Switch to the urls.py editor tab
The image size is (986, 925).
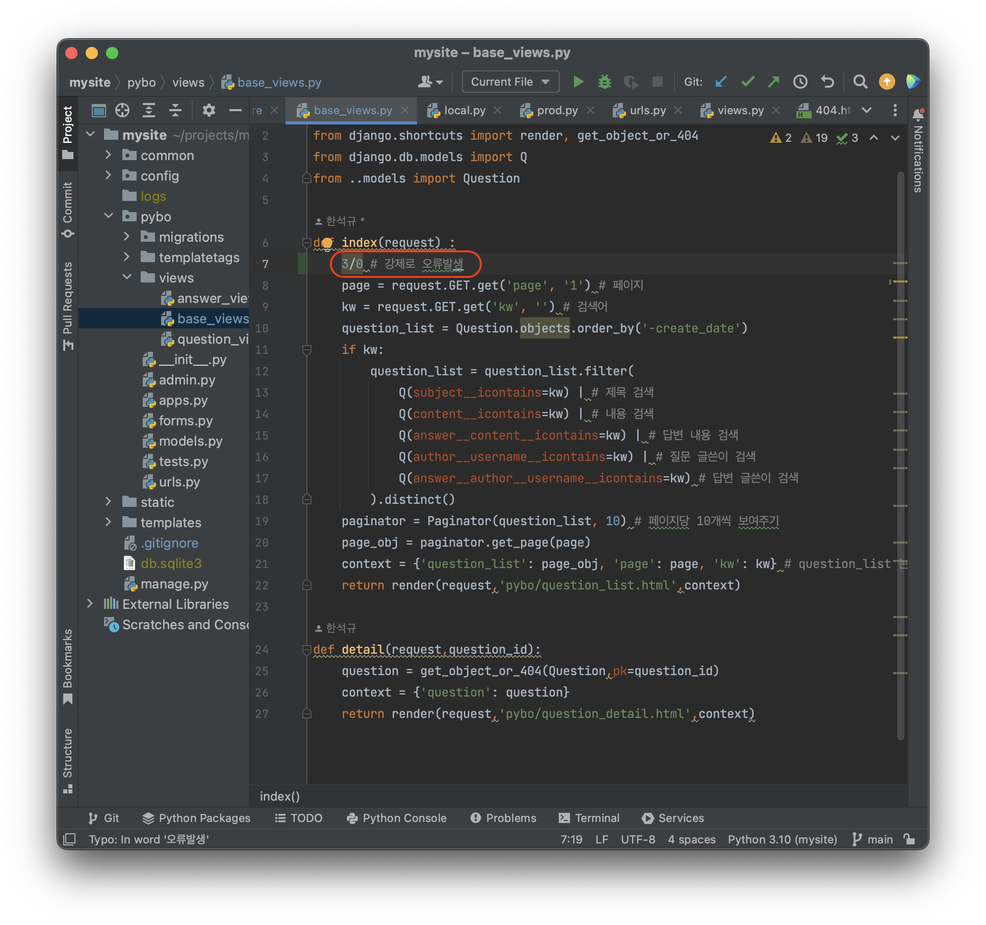pos(647,110)
